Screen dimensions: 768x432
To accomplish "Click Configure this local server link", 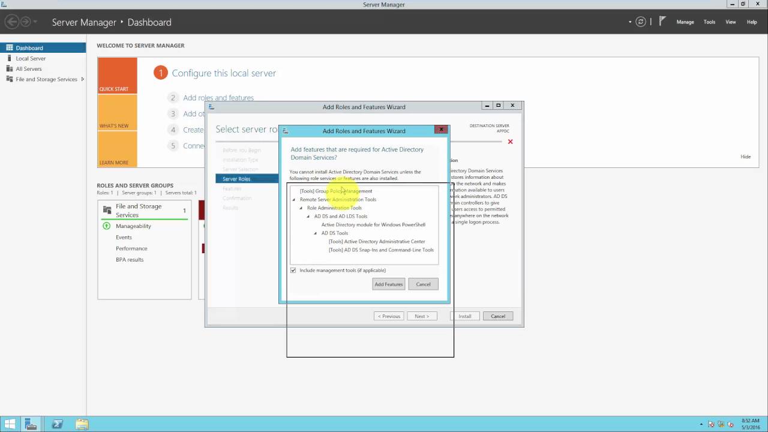I will point(224,73).
